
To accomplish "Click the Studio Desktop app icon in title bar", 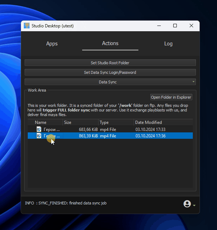I will point(27,26).
